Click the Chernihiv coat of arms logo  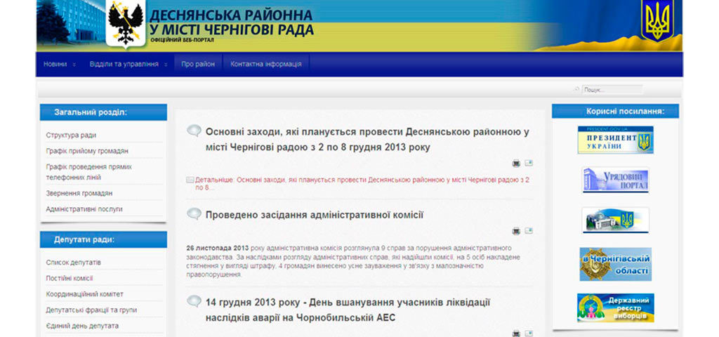(x=125, y=23)
